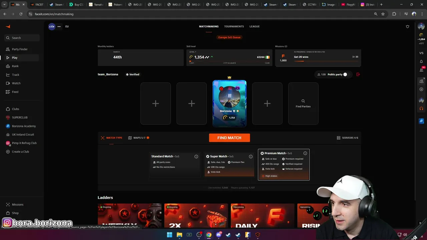
Task: Open the SUPERCLUB club
Action: click(x=20, y=117)
